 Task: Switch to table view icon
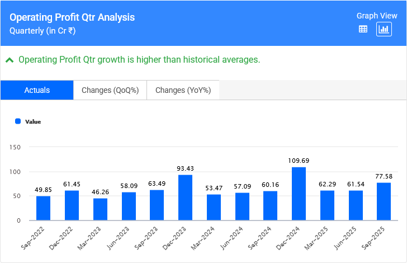pyautogui.click(x=363, y=30)
